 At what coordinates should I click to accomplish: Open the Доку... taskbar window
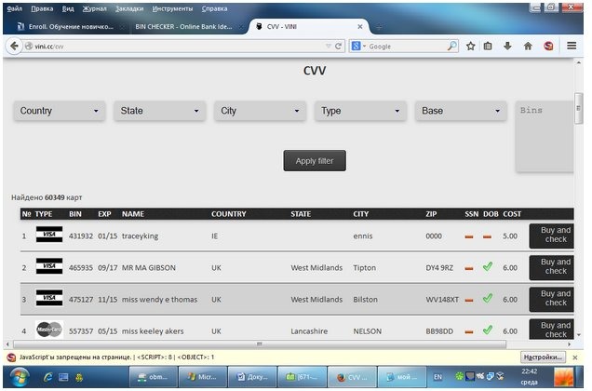(x=252, y=377)
